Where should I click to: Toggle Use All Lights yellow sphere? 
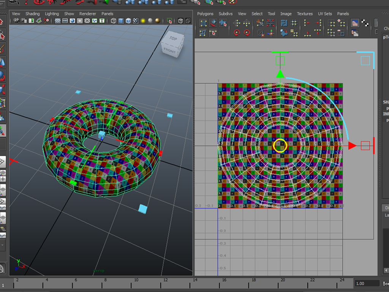tap(143, 21)
